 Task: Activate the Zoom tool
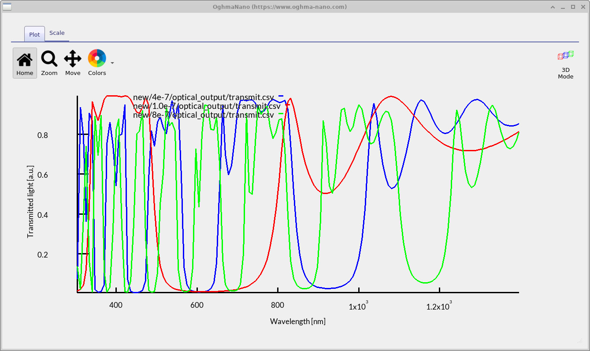pos(49,63)
